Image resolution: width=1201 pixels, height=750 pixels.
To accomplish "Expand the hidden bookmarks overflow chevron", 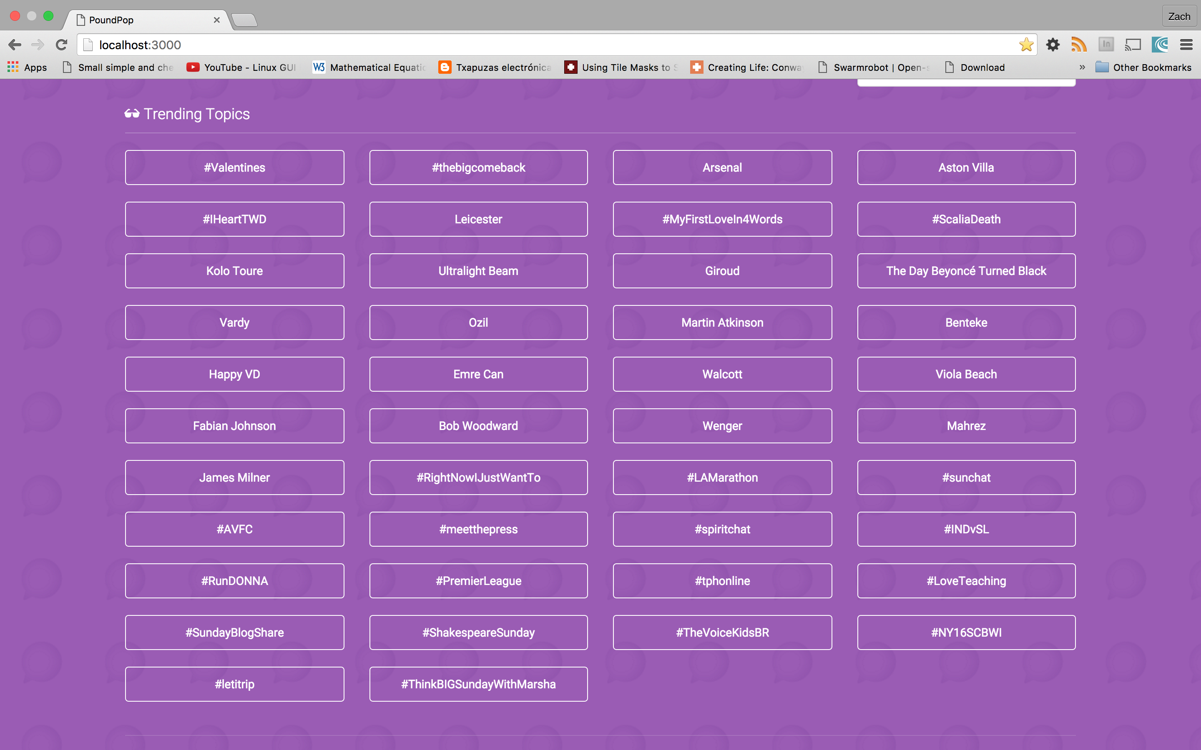I will coord(1083,67).
